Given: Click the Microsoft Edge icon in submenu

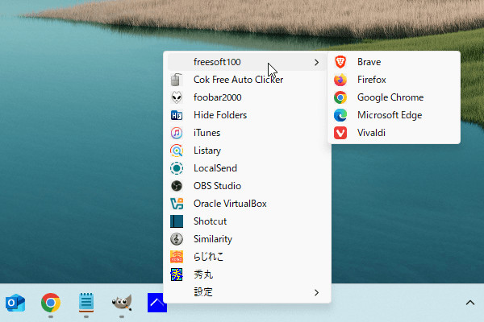Looking at the screenshot, I should click(340, 115).
